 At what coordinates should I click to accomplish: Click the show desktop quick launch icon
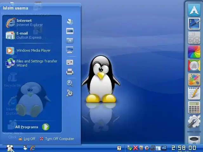coord(25,148)
